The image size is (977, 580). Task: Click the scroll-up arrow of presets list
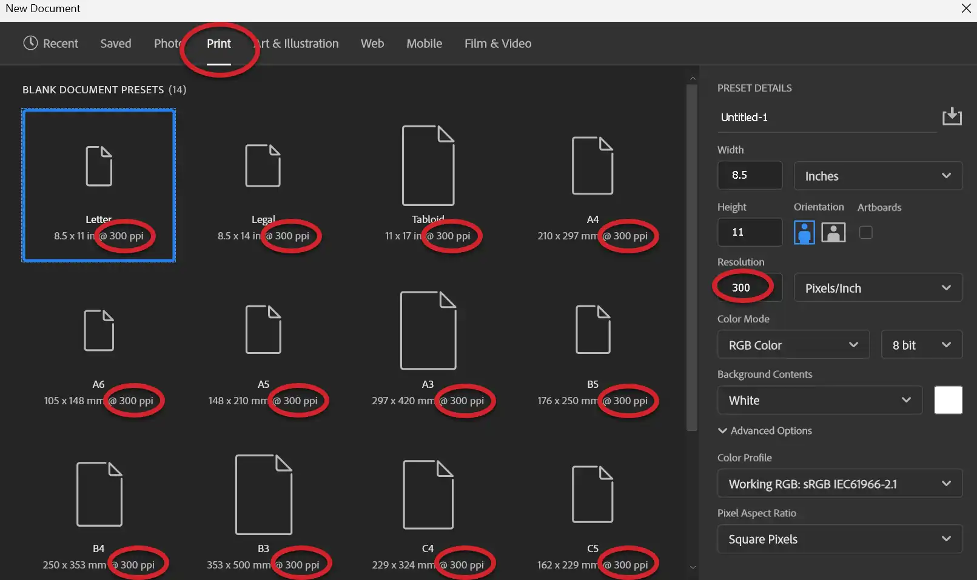pos(693,79)
